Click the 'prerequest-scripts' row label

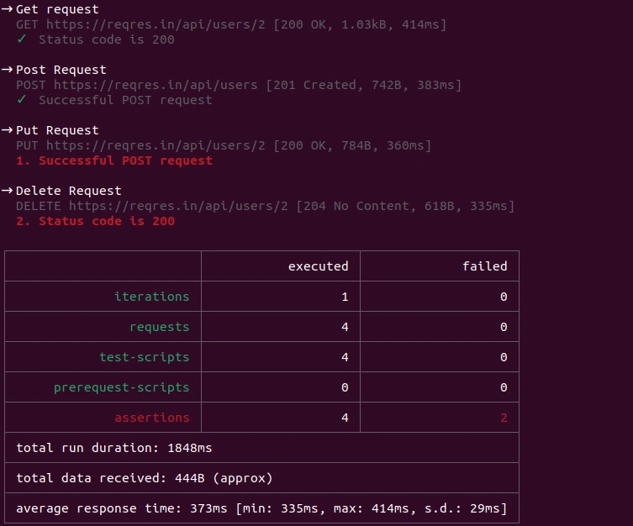click(122, 387)
